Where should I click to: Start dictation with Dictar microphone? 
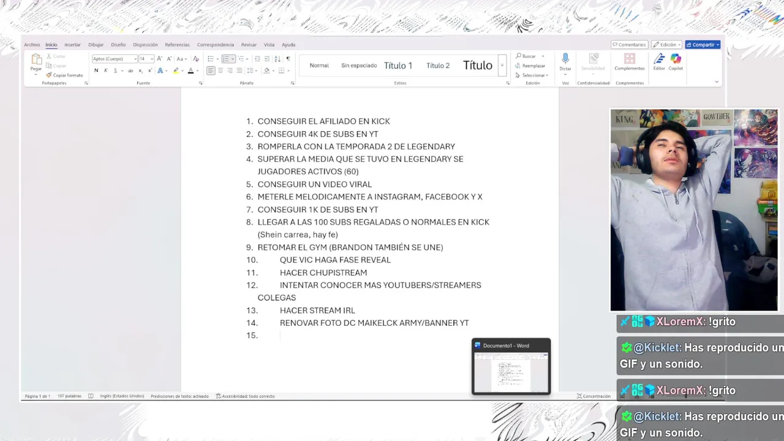pyautogui.click(x=565, y=61)
